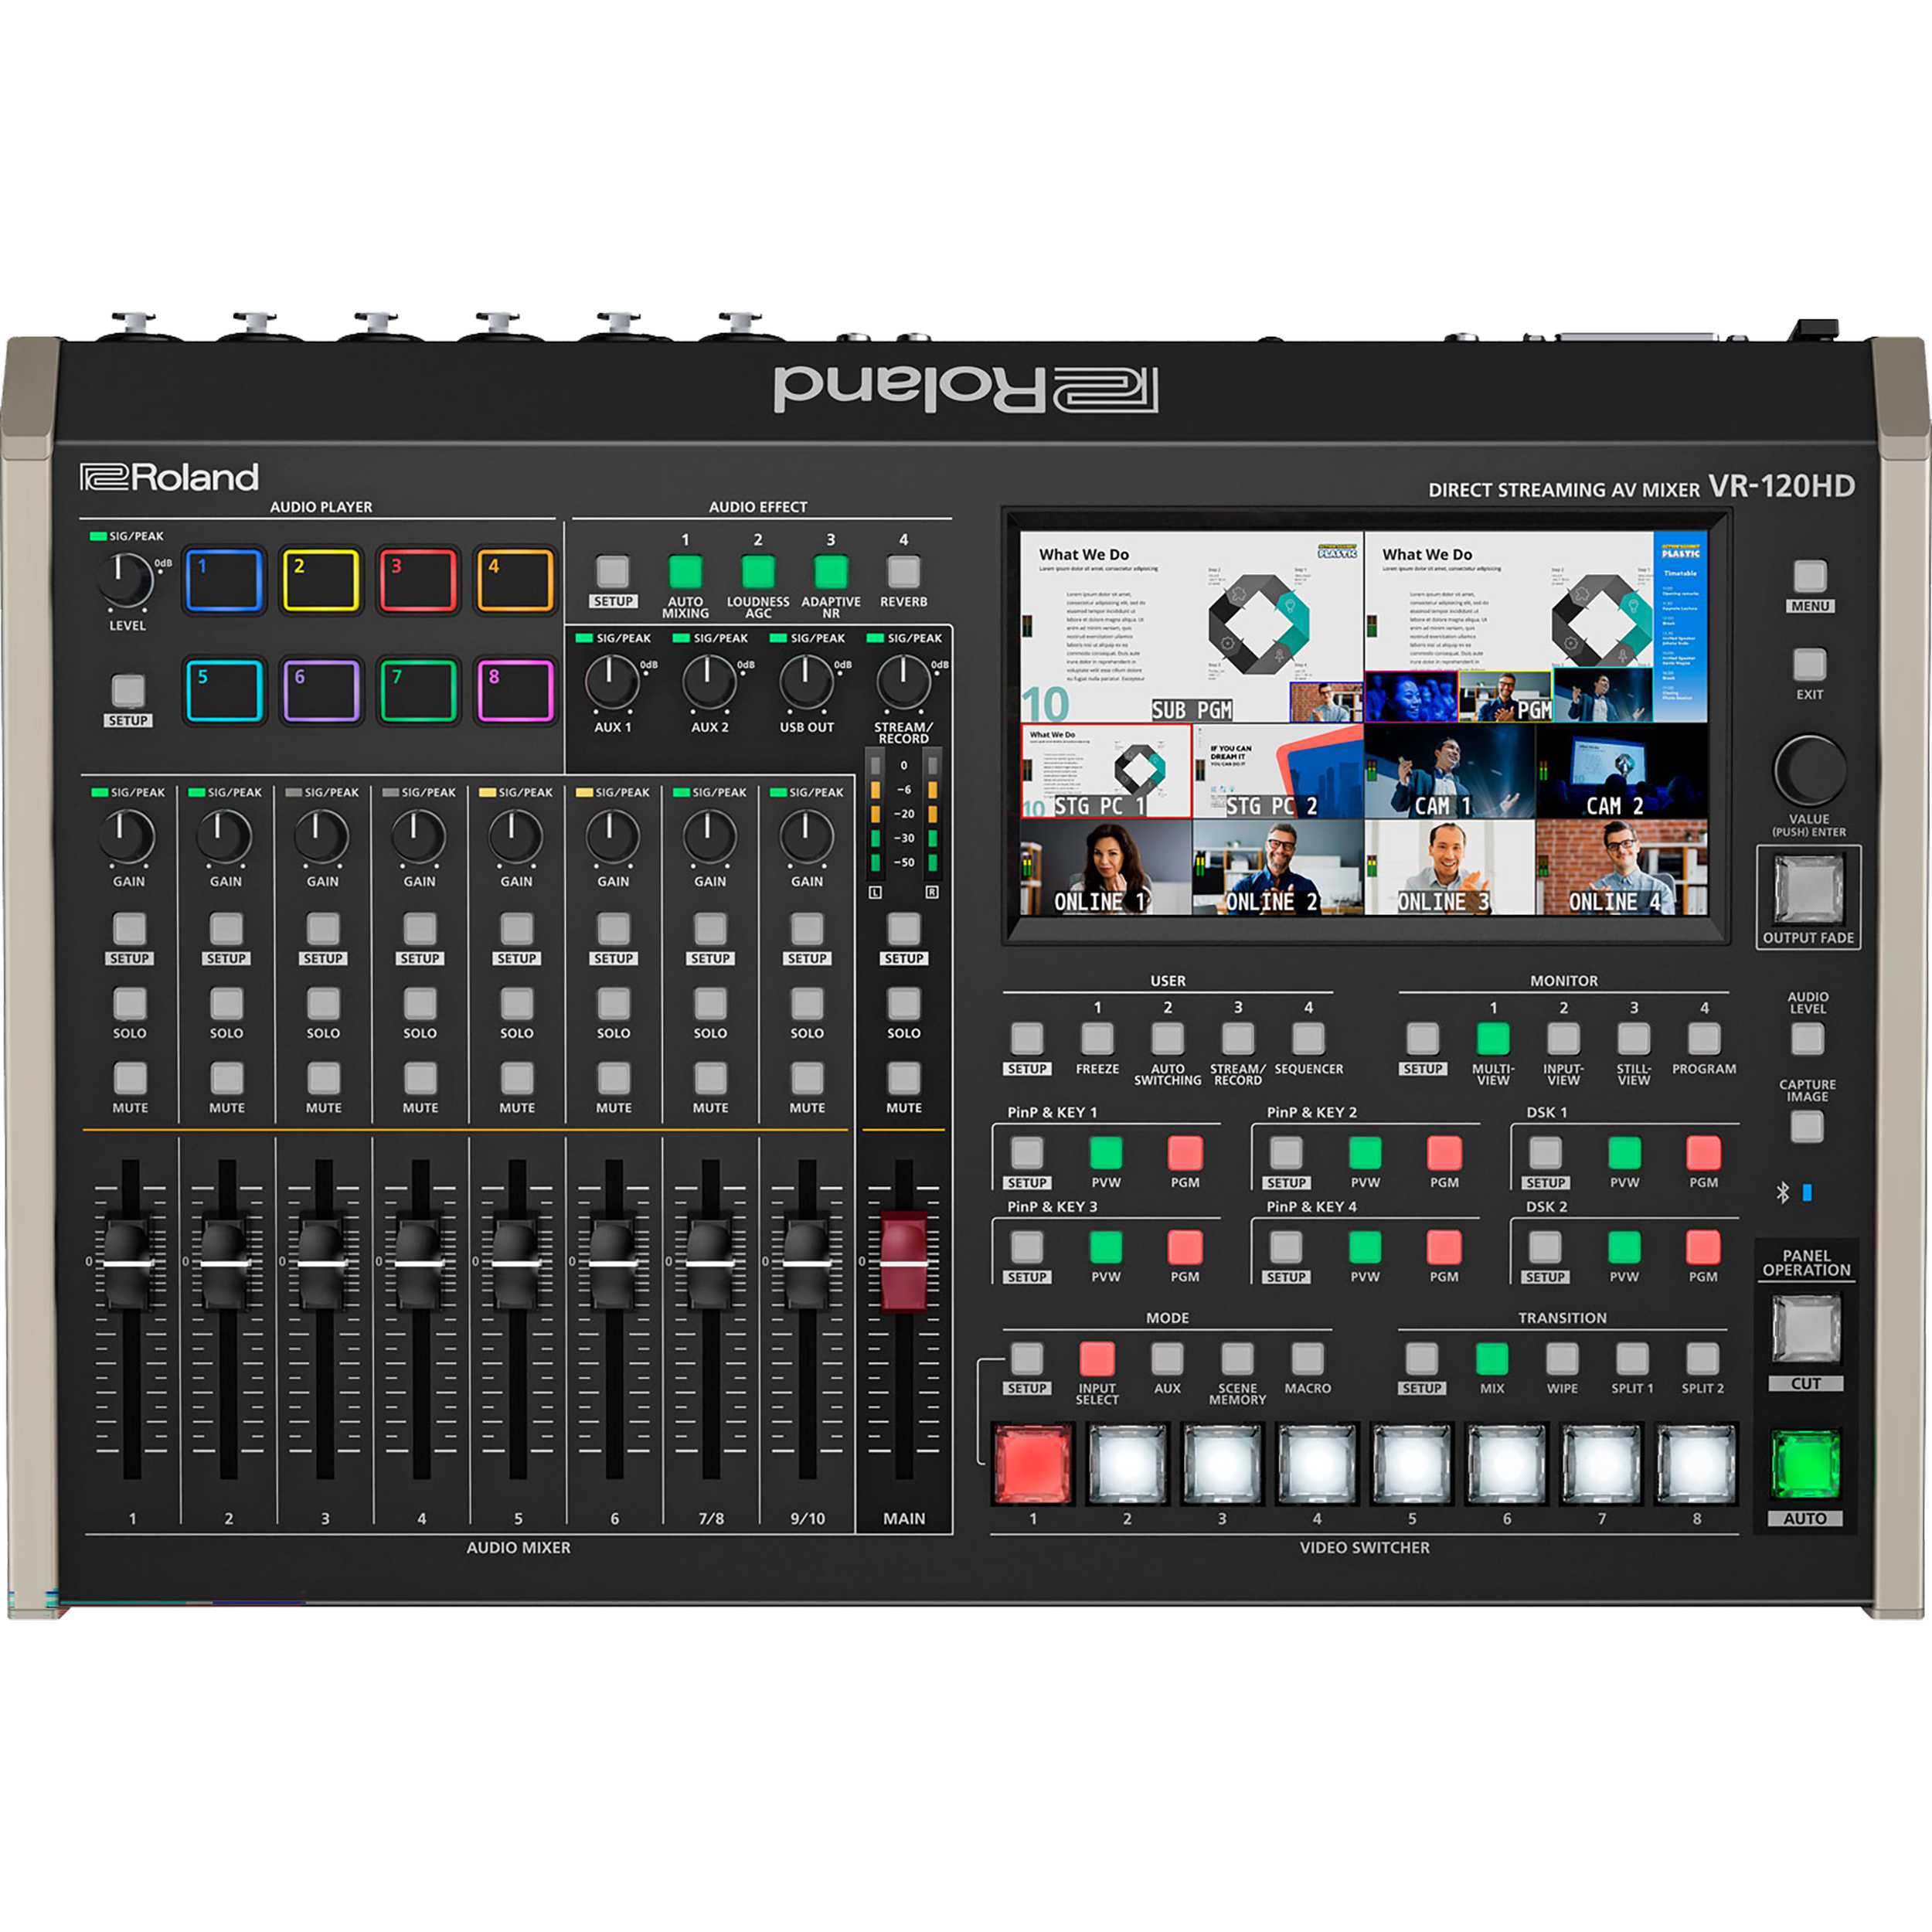
Task: Hit the CUT button
Action: [1806, 1329]
